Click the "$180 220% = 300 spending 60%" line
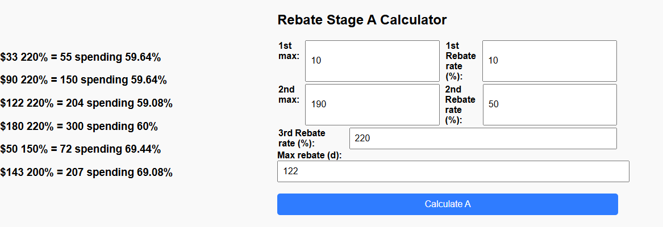Viewport: 663px width, 227px height. pos(79,126)
